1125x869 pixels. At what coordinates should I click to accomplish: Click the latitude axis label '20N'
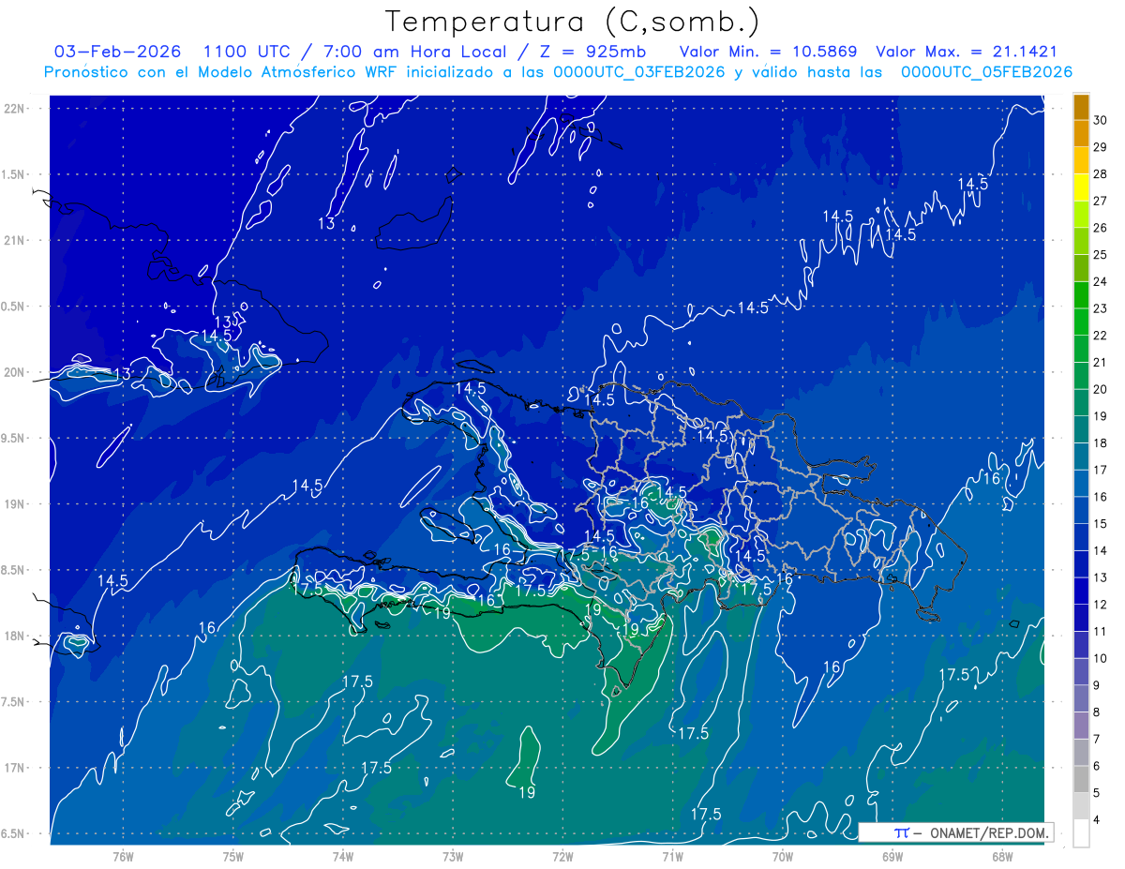[16, 372]
